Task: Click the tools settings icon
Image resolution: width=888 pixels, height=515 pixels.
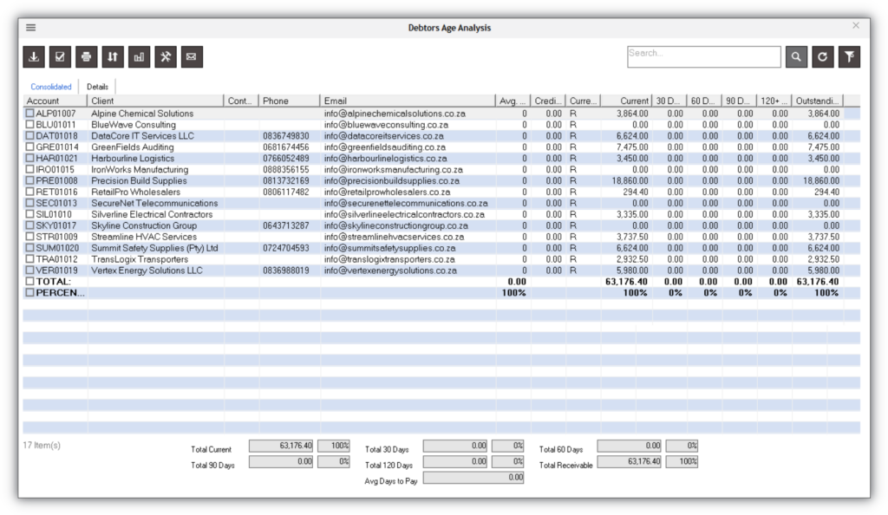Action: coord(166,56)
